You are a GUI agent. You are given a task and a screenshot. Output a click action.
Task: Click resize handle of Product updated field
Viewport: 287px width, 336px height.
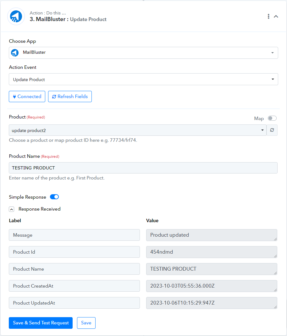(x=275, y=239)
